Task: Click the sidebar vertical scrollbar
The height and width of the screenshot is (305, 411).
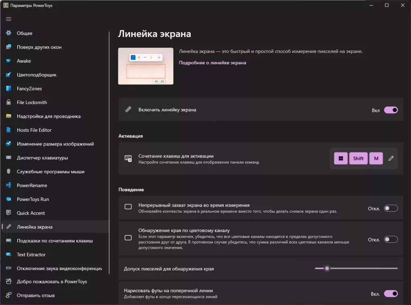Action: (x=109, y=153)
